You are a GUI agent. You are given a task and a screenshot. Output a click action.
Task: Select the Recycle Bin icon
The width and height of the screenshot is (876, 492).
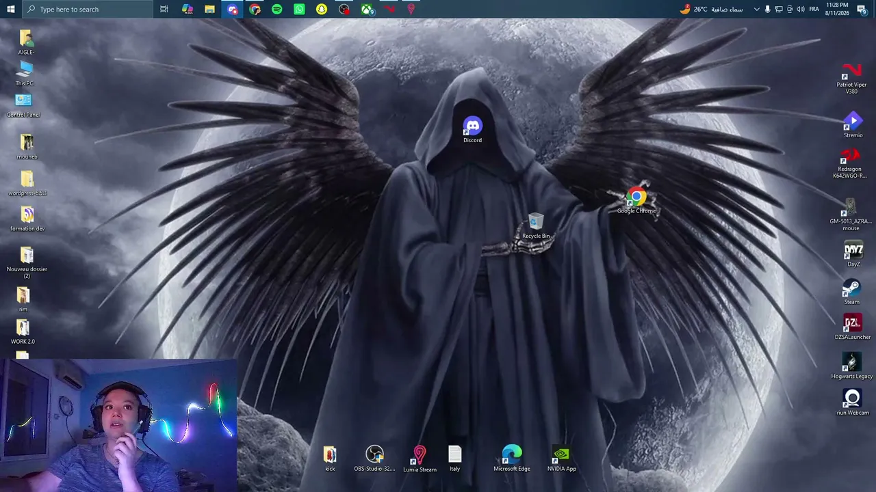point(536,226)
